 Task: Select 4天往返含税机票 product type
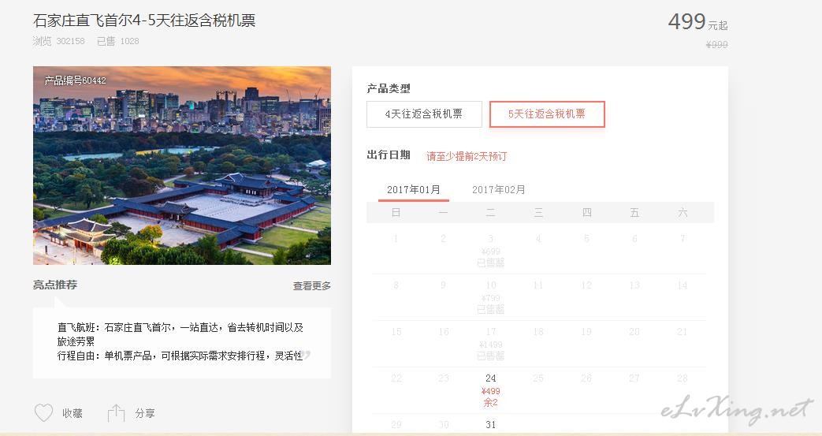pos(424,114)
